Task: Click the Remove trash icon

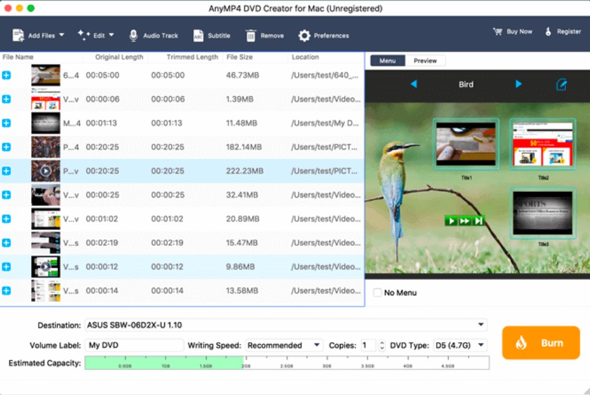Action: pos(251,36)
